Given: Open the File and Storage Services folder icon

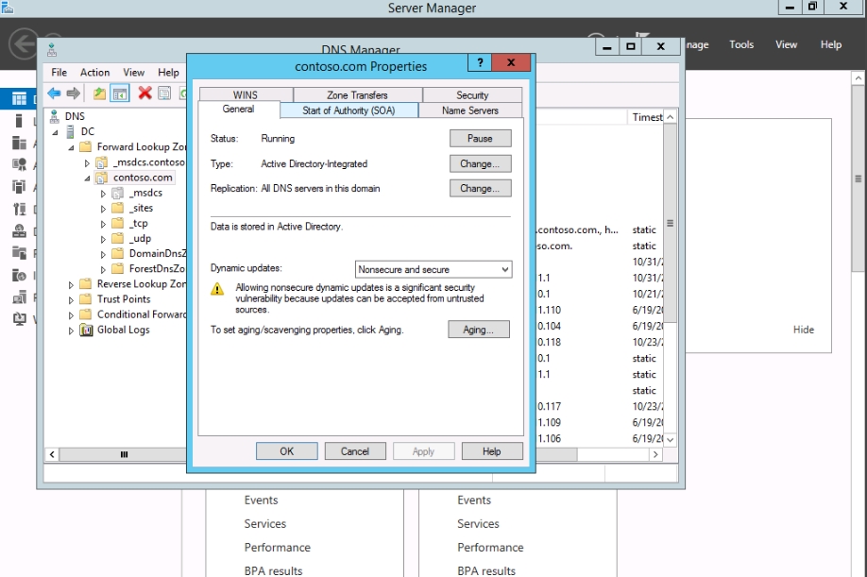Looking at the screenshot, I should click(19, 253).
